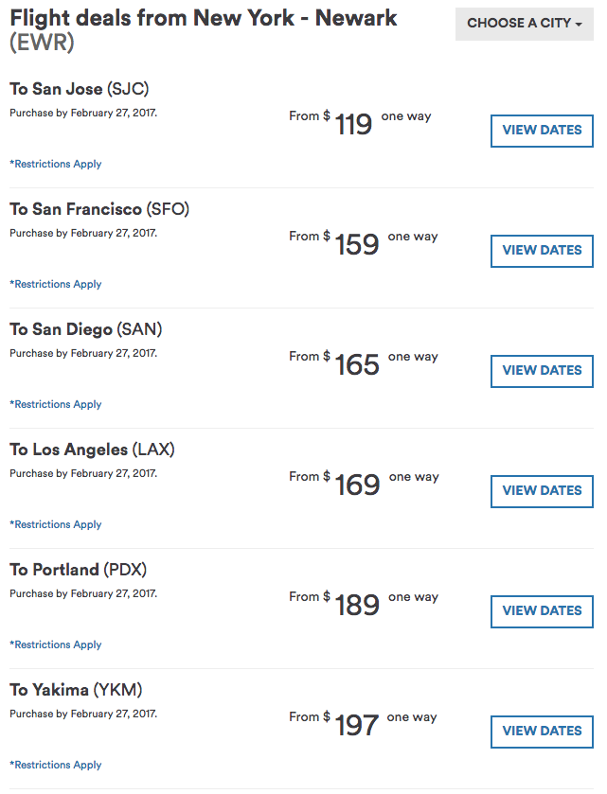View dates for Portland flight
The width and height of the screenshot is (607, 794).
pyautogui.click(x=542, y=611)
